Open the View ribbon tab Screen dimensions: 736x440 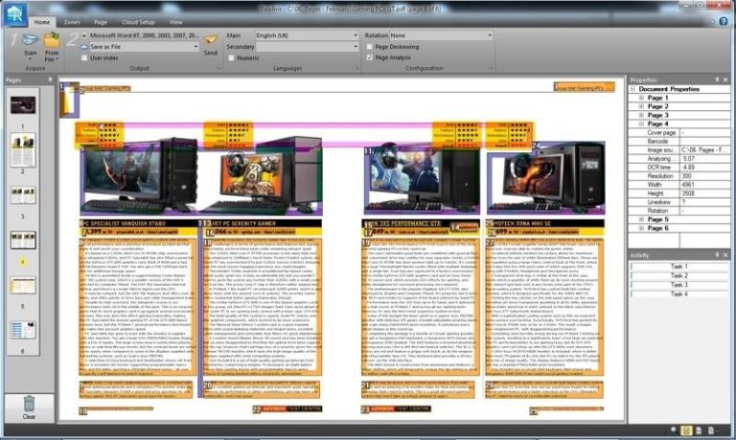[176, 22]
